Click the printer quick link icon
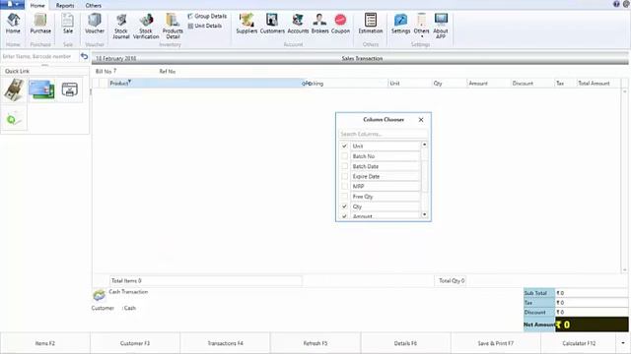 coord(70,89)
